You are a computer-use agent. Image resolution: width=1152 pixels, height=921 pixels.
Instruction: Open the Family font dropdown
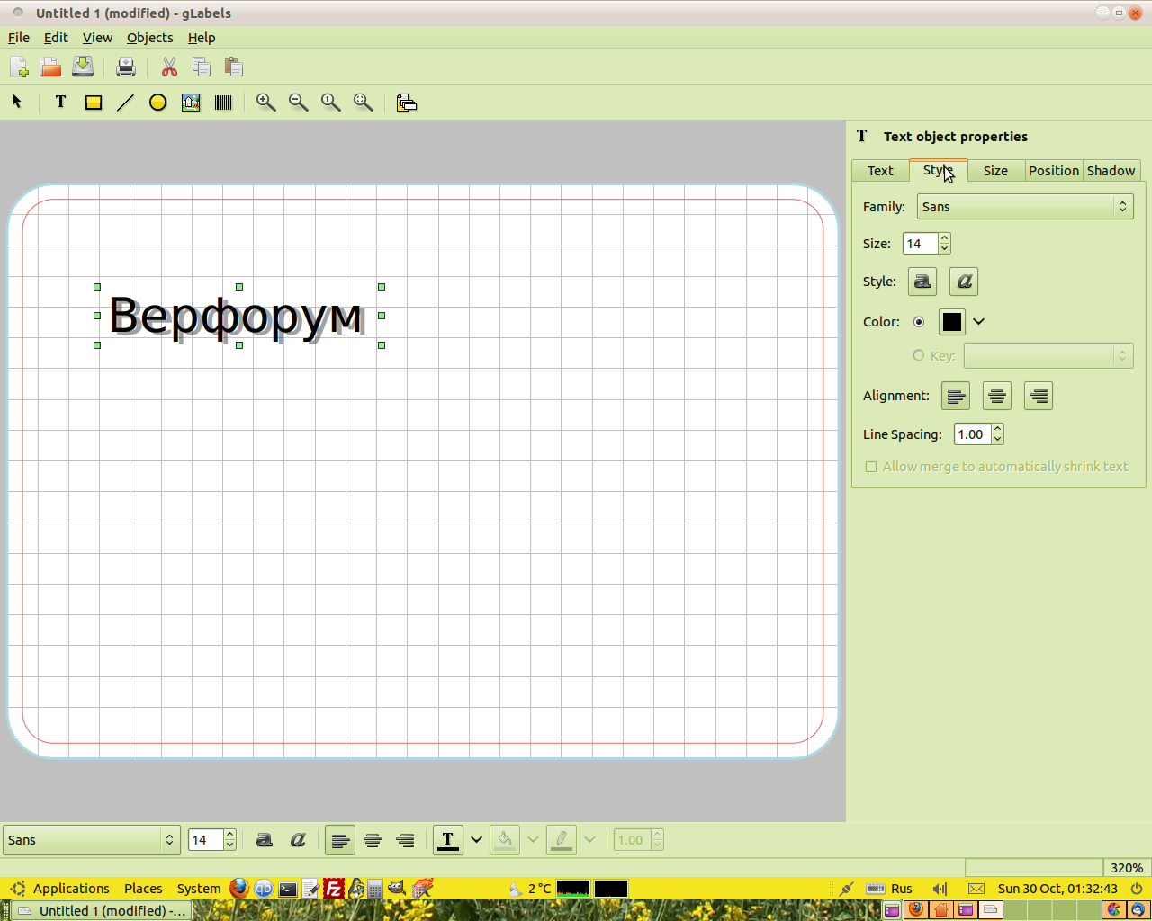[x=1024, y=207]
